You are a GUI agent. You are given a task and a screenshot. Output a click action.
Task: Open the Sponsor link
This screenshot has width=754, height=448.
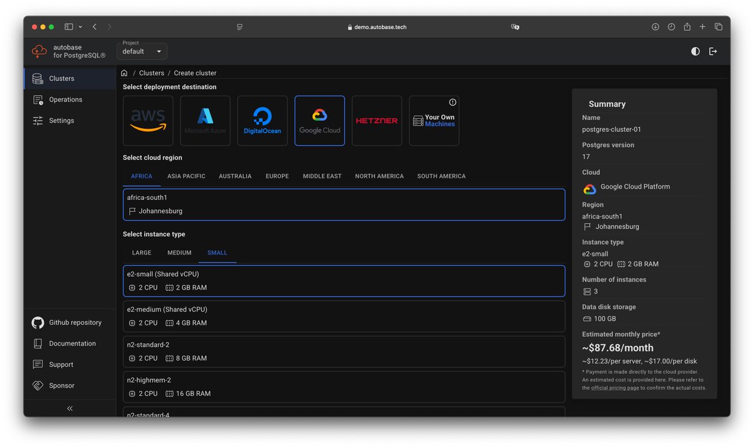click(x=70, y=386)
